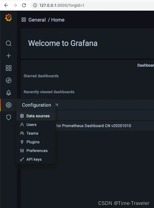Open the Server Admin shield icon
Screen dimensions: 154x208
tap(9, 117)
